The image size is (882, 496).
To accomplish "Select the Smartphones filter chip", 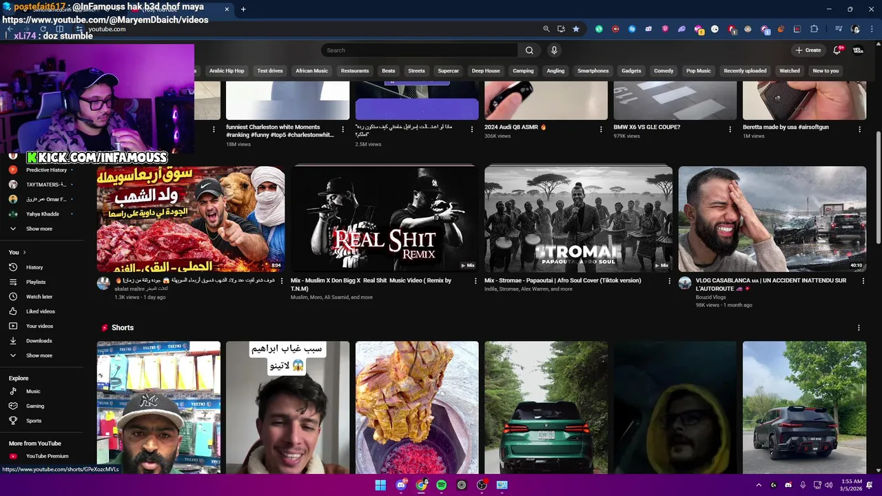I will [x=593, y=71].
